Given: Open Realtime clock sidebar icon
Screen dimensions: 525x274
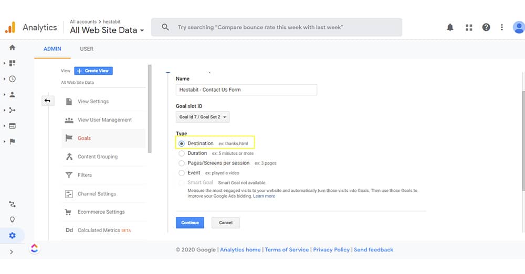Looking at the screenshot, I should click(x=13, y=79).
